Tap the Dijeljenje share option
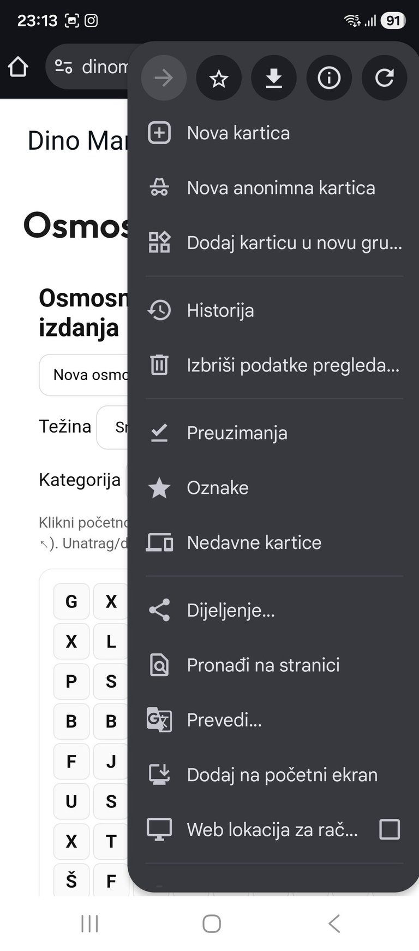 coord(230,610)
